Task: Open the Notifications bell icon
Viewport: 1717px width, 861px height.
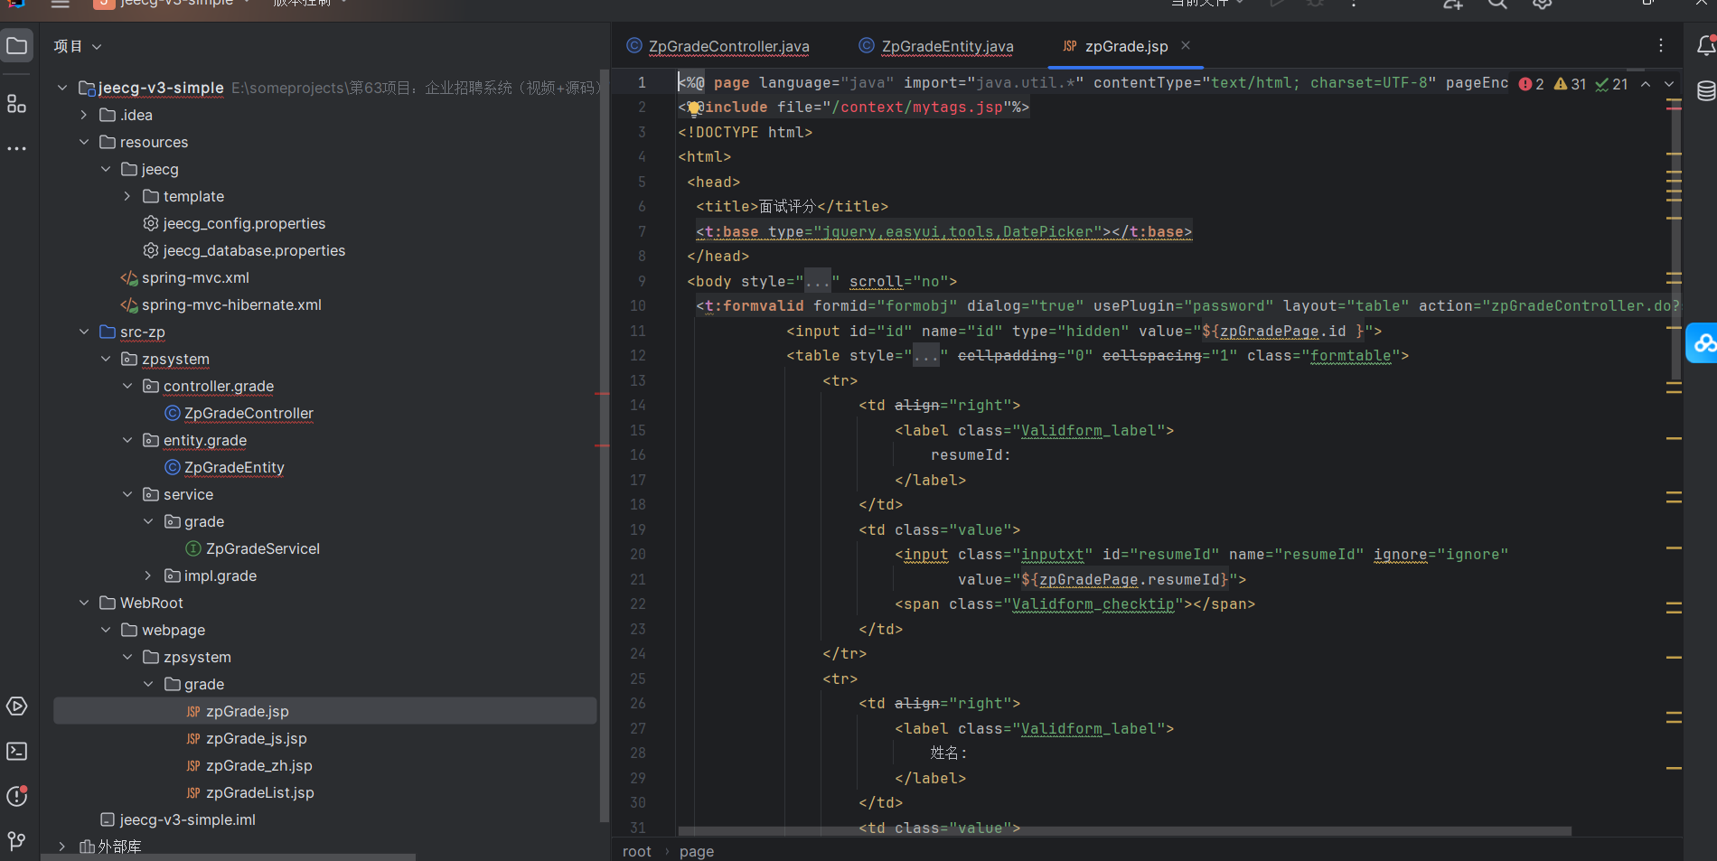Action: click(x=1705, y=45)
